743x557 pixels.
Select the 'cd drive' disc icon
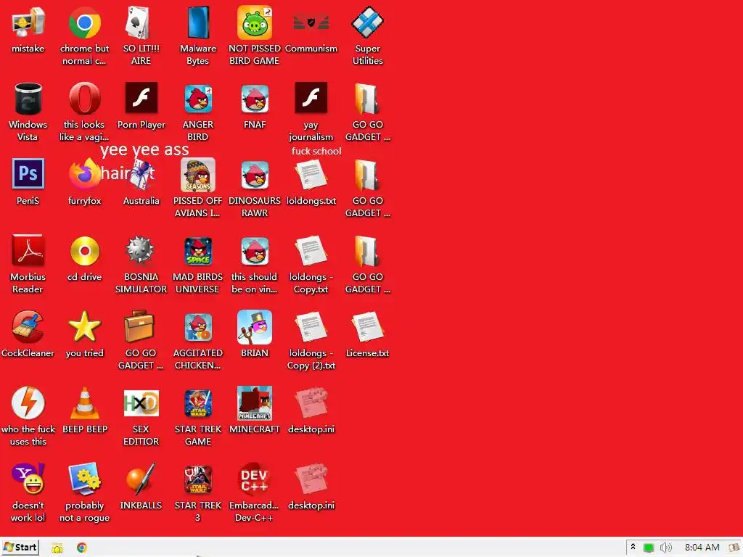(x=84, y=250)
